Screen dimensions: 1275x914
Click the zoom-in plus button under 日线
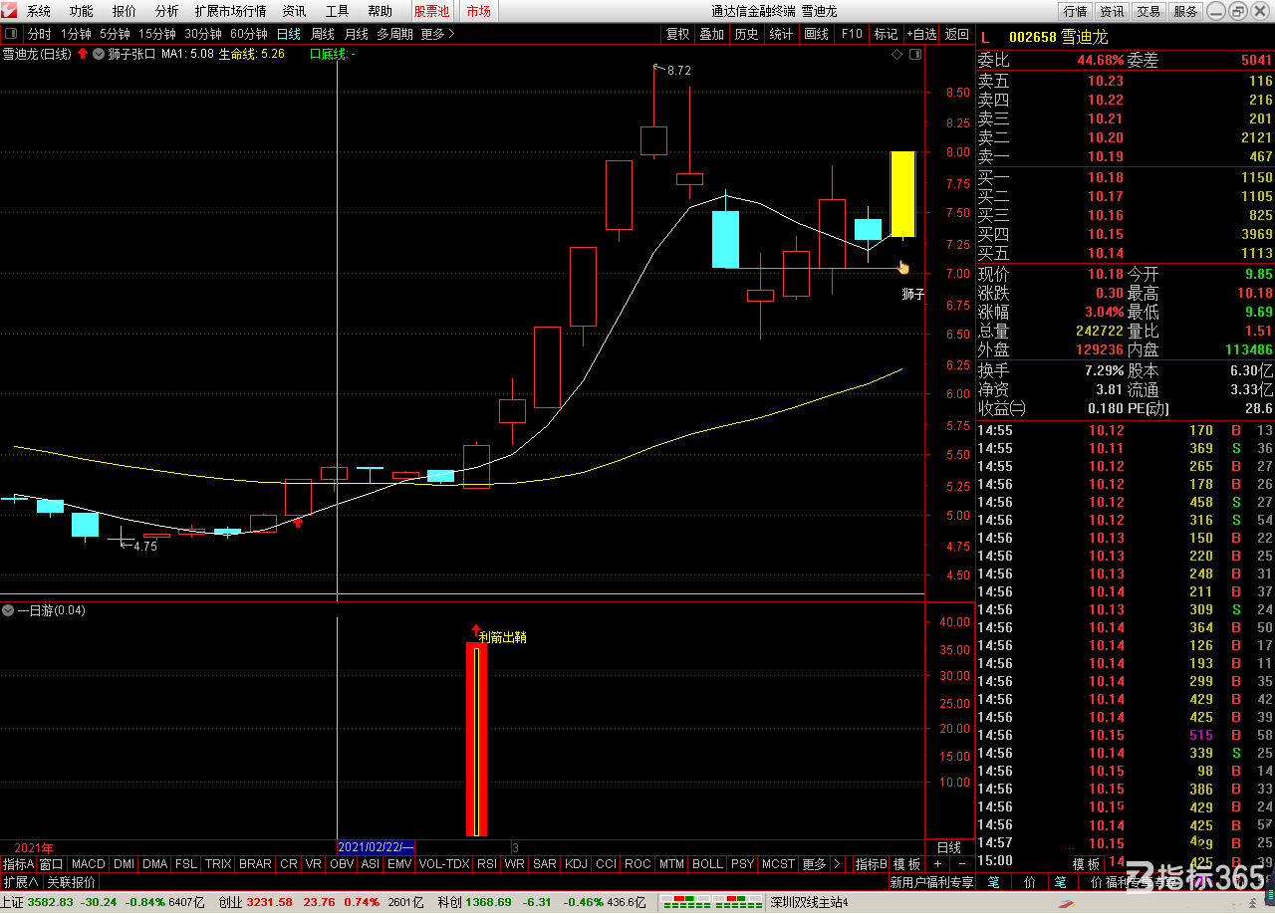pos(937,864)
